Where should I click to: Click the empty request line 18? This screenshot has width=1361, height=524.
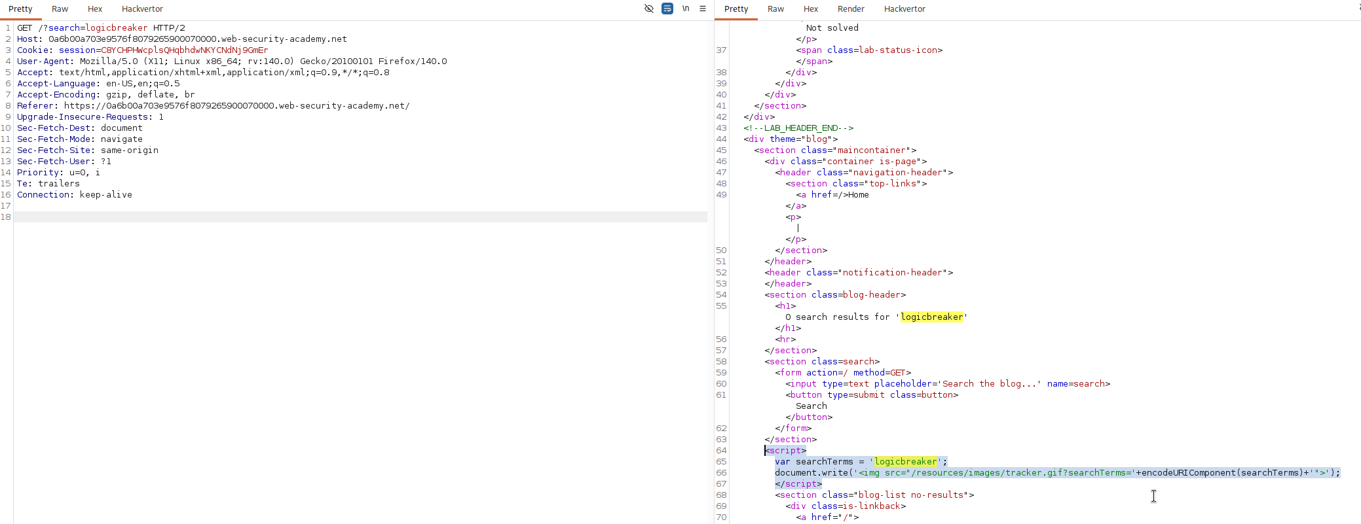coord(360,217)
